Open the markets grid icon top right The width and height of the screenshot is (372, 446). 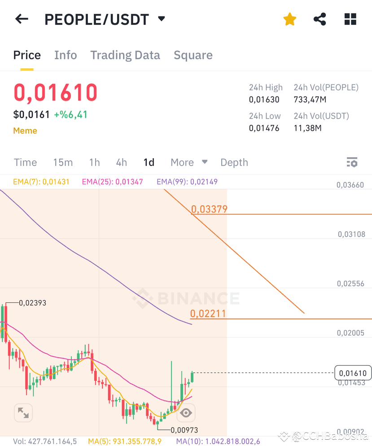coord(350,19)
